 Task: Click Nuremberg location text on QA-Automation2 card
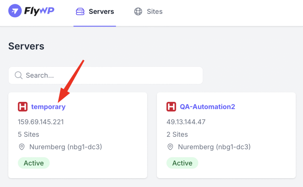point(214,147)
